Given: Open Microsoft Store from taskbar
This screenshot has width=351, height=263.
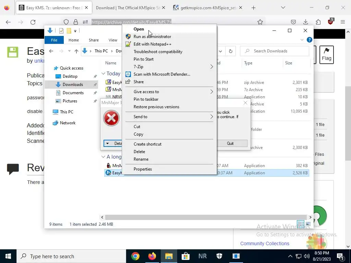Looking at the screenshot, I should pyautogui.click(x=185, y=256).
